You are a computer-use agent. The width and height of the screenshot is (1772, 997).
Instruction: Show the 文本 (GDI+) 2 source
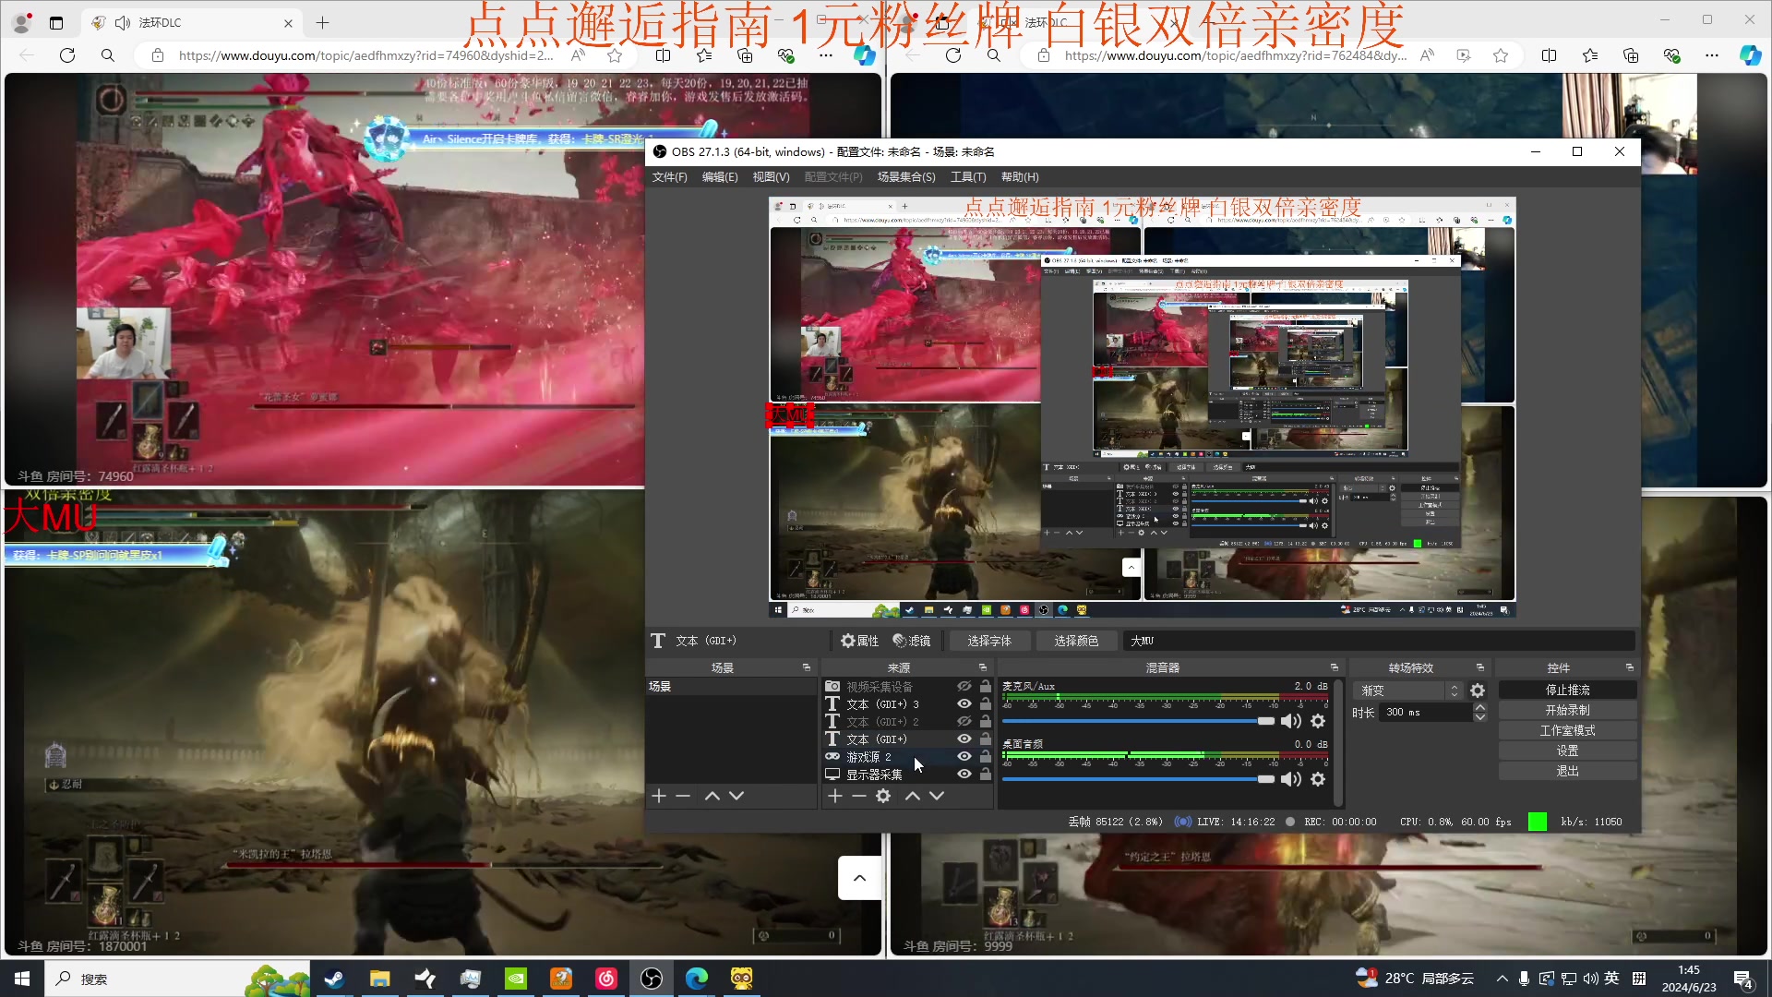(964, 722)
